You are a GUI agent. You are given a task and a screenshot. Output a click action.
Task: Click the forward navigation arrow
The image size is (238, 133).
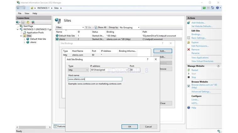pos(24,8)
